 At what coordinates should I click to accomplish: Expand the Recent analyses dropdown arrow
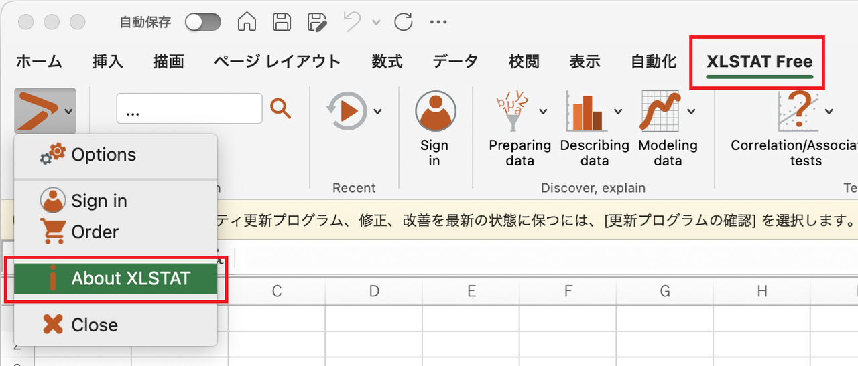click(378, 111)
